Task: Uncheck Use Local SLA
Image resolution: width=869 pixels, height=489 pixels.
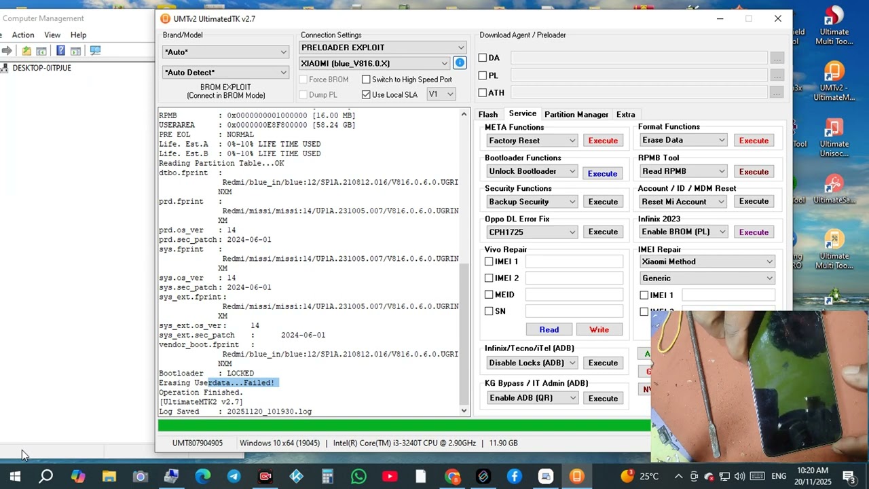Action: click(x=366, y=94)
